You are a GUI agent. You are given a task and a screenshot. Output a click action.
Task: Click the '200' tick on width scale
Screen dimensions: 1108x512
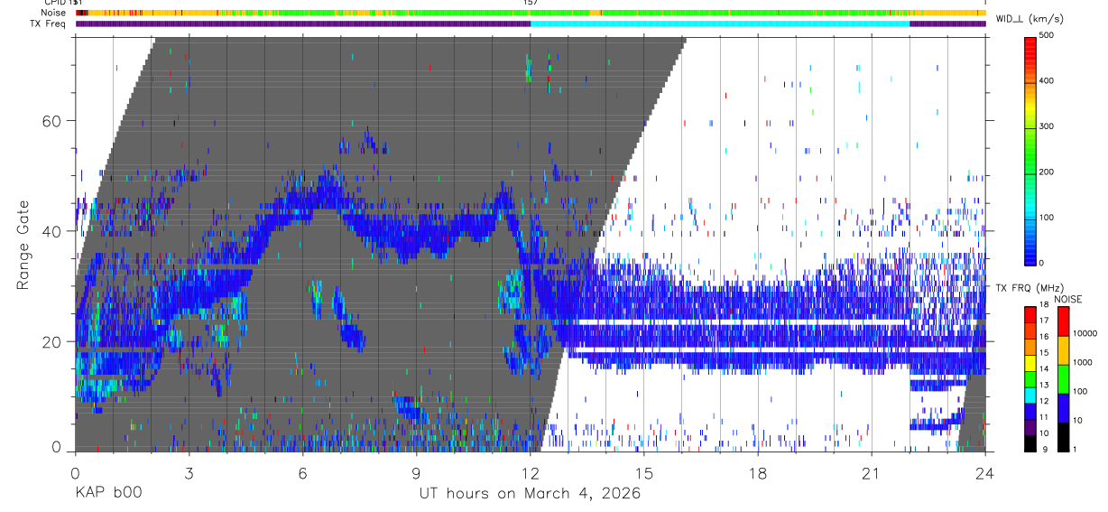coord(1047,172)
